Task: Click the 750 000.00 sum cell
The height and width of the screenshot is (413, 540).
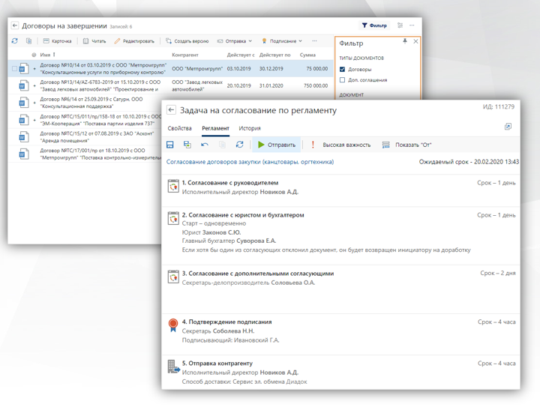Action: coord(316,85)
